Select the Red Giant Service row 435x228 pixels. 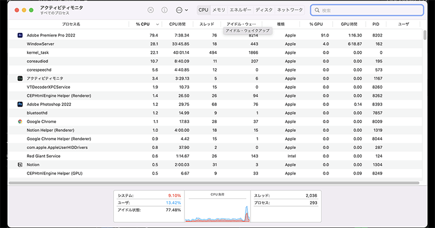[x=215, y=156]
